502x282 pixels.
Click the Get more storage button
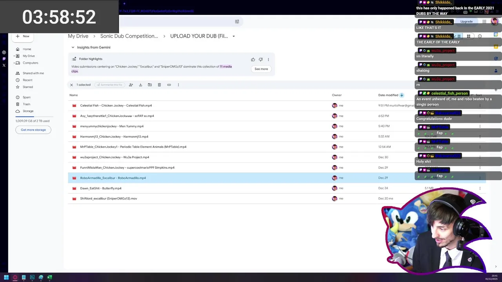(33, 130)
